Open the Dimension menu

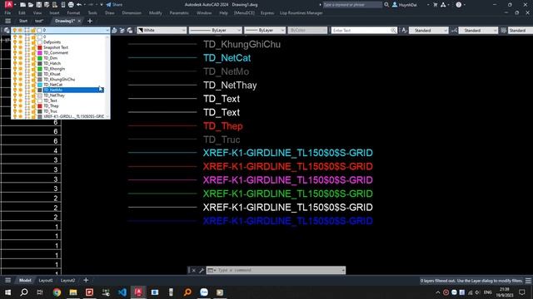[132, 13]
